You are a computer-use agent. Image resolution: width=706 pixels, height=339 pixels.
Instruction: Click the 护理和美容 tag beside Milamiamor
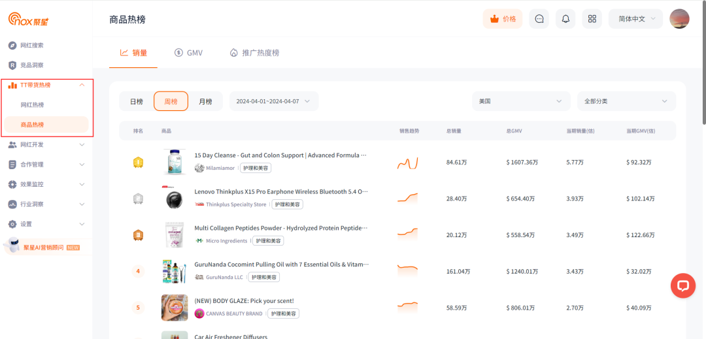(x=256, y=168)
